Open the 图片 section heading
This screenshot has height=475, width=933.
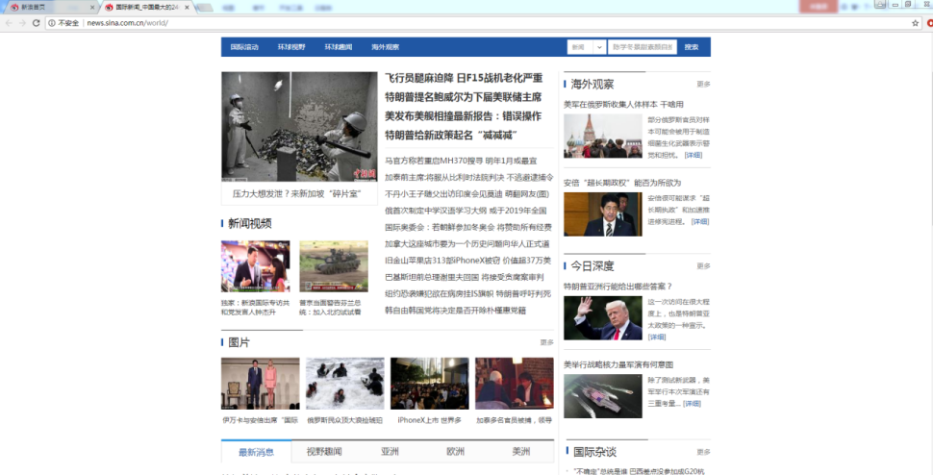[239, 342]
